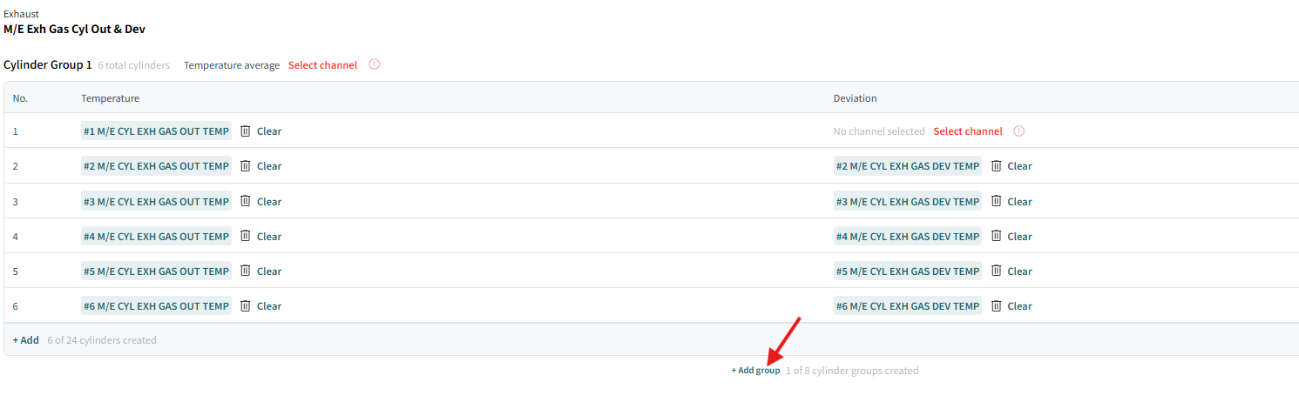The width and height of the screenshot is (1299, 402).
Task: Clear #5 M/E CYL EXH GAS OUT TEMP channel
Action: [269, 271]
